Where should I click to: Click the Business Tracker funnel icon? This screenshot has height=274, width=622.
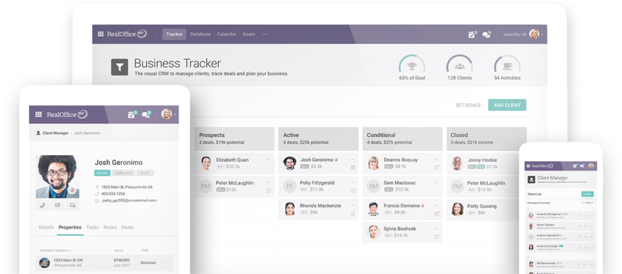tap(120, 67)
